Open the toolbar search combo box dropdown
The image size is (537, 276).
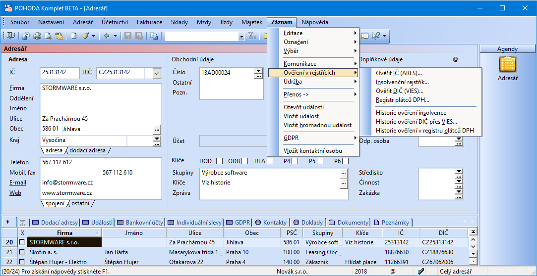(241, 36)
